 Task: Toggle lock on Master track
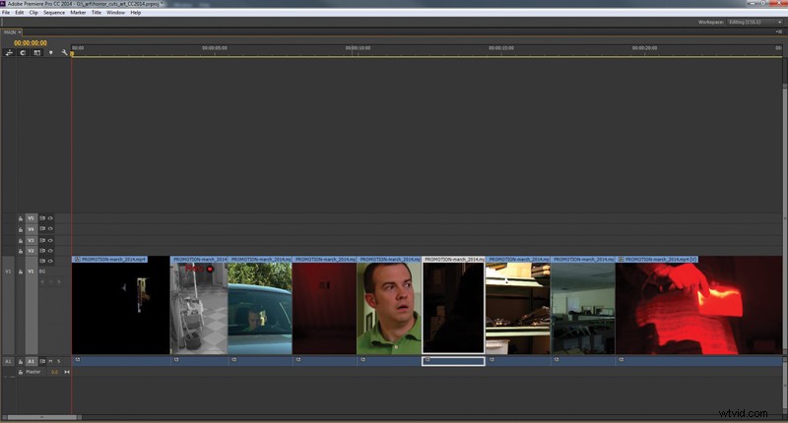pyautogui.click(x=21, y=372)
